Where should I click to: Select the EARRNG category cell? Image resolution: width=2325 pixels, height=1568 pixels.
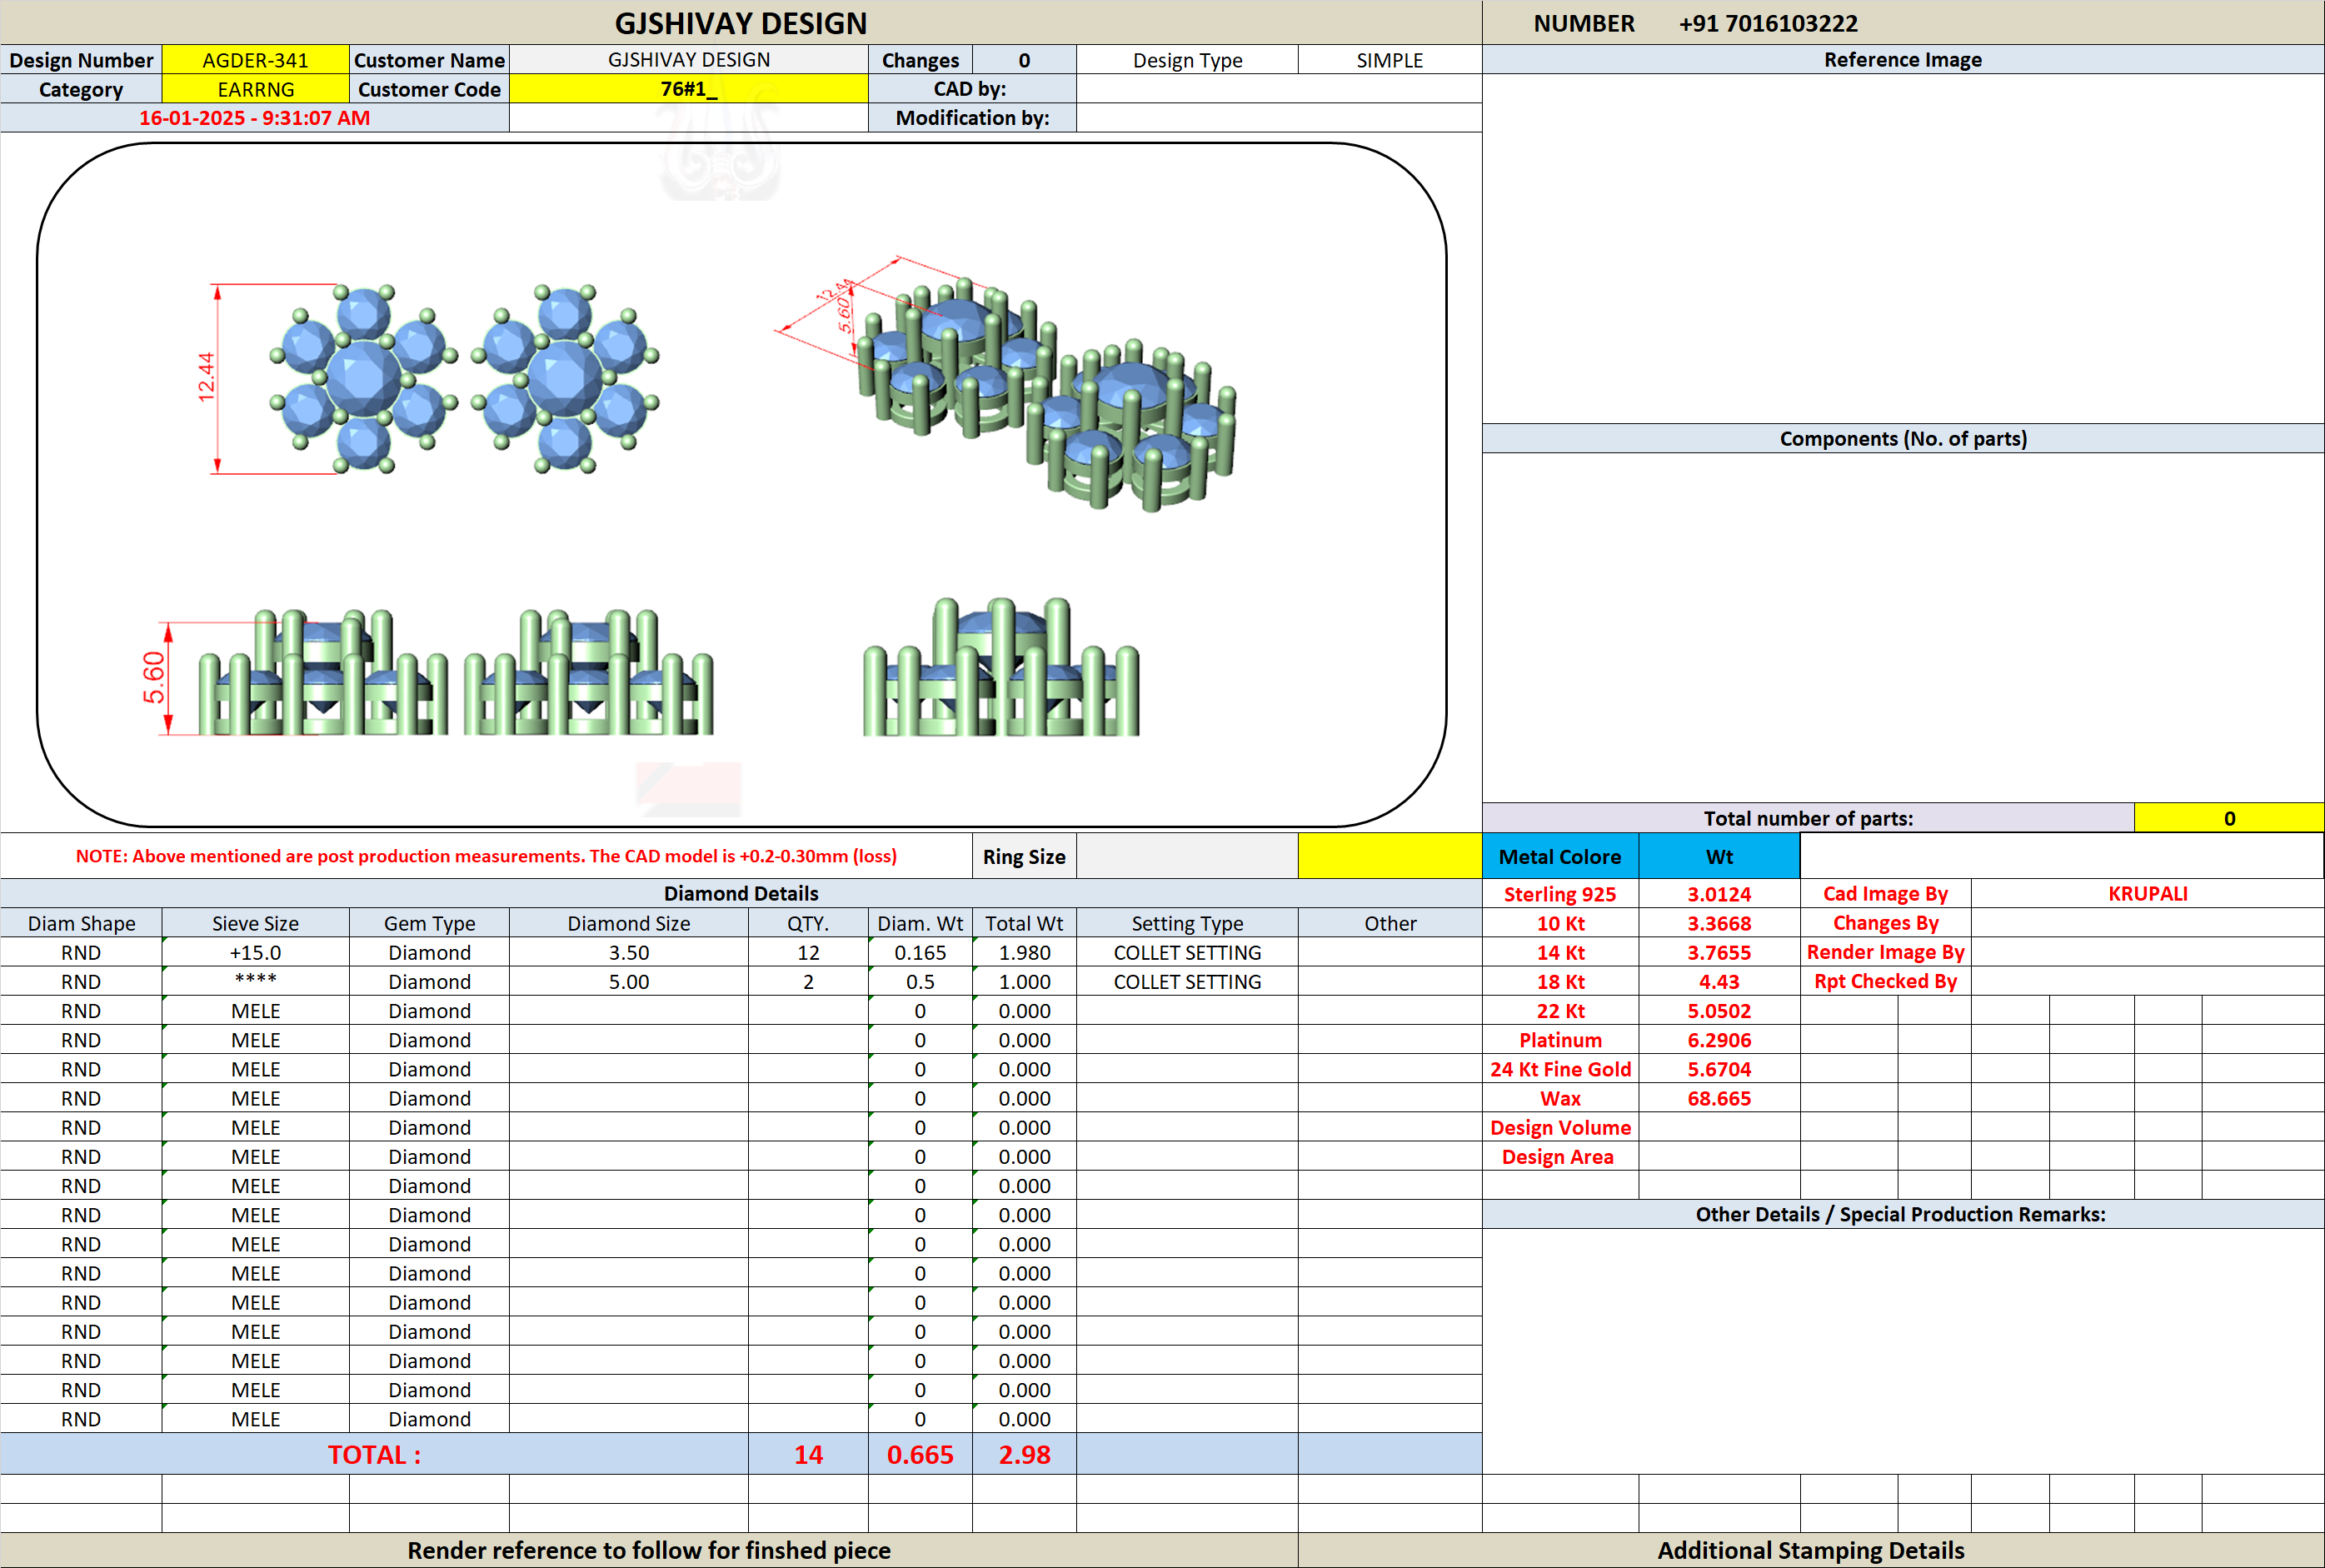255,89
